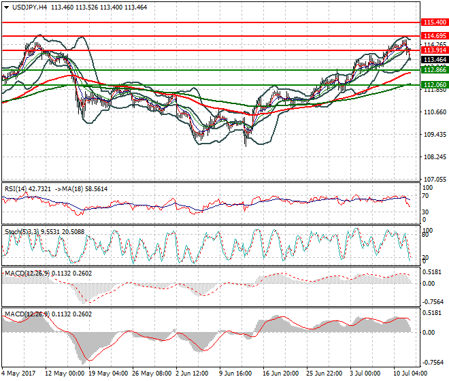The width and height of the screenshot is (449, 381).
Task: Select the 107.055 price scale value
Action: tap(435, 180)
